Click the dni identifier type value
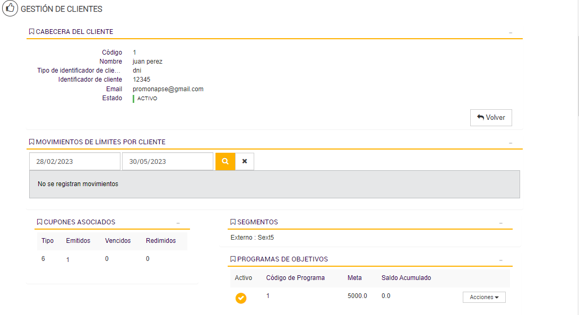579x315 pixels. 136,71
